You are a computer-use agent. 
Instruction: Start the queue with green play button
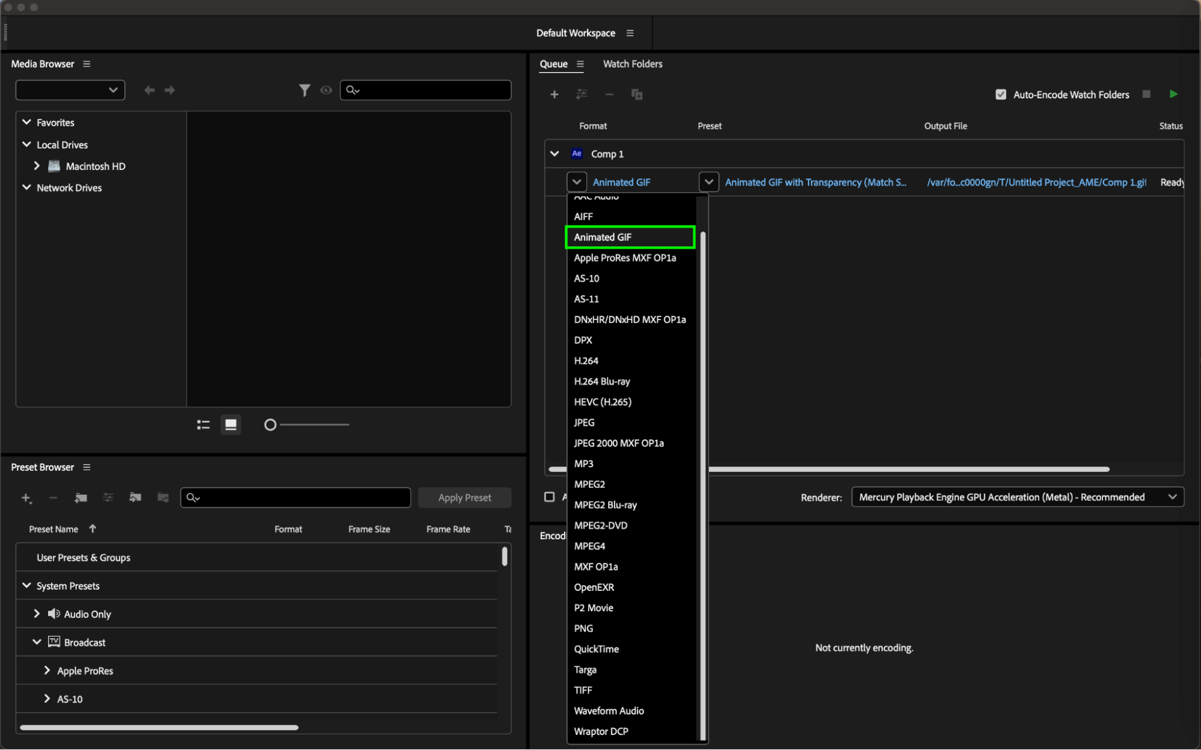pyautogui.click(x=1173, y=94)
